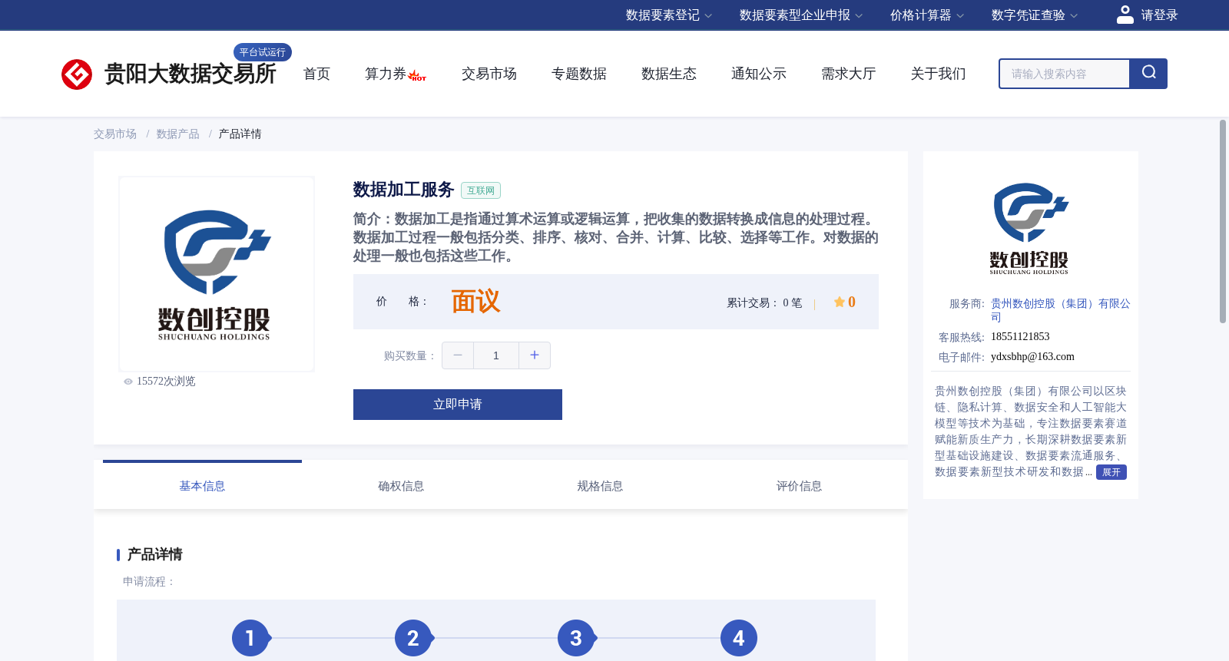Image resolution: width=1229 pixels, height=661 pixels.
Task: Open 数据生态 navigation item
Action: tap(669, 74)
